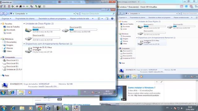
Task: Click Disco Local (C:) usage bar in VNC window
Action: pos(46,30)
